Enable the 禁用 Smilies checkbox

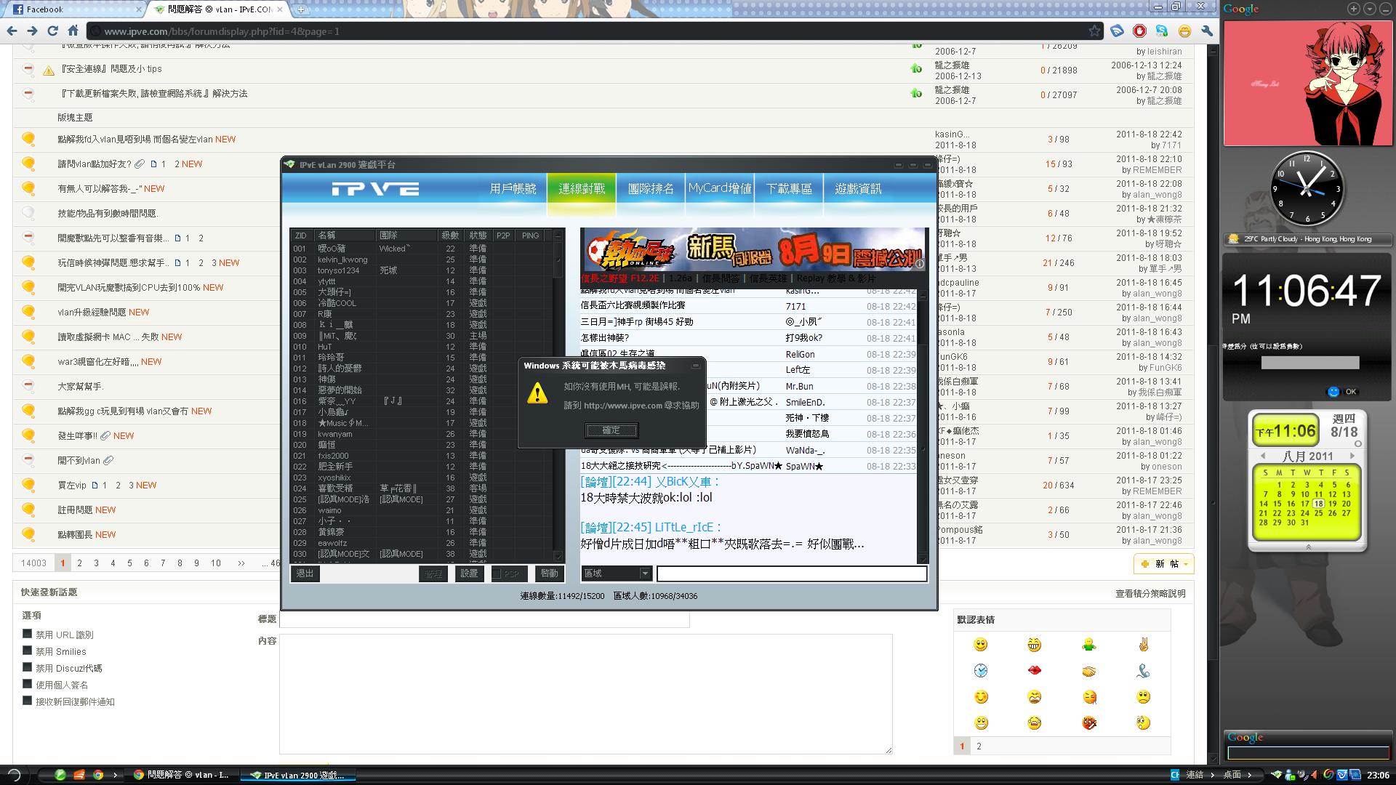click(27, 651)
